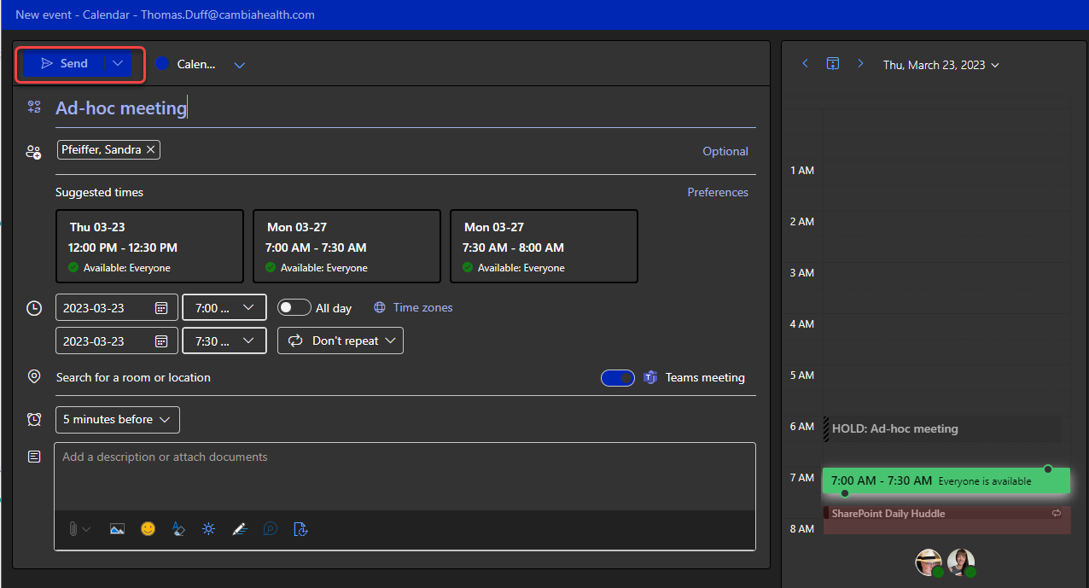1089x588 pixels.
Task: Open the Time zones link
Action: pyautogui.click(x=422, y=308)
